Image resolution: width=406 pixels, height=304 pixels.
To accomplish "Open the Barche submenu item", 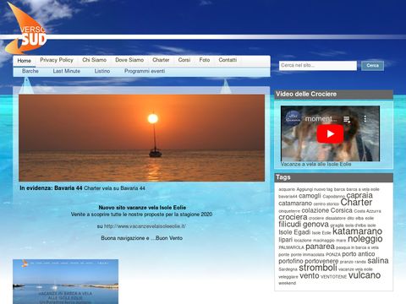I will point(30,71).
